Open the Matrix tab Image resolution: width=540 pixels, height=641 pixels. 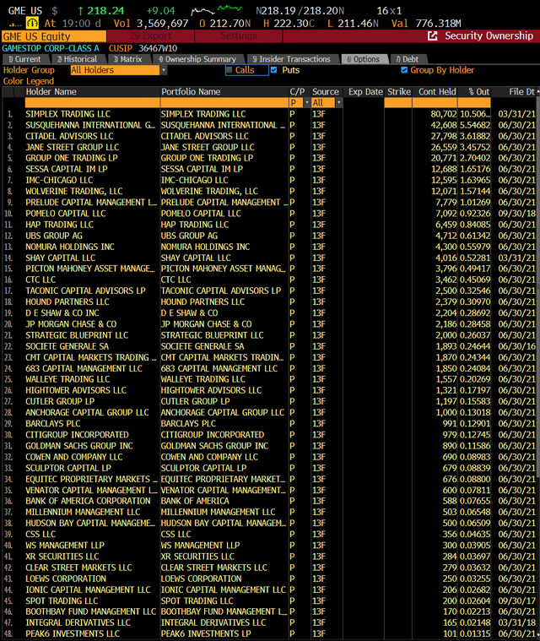tap(128, 59)
